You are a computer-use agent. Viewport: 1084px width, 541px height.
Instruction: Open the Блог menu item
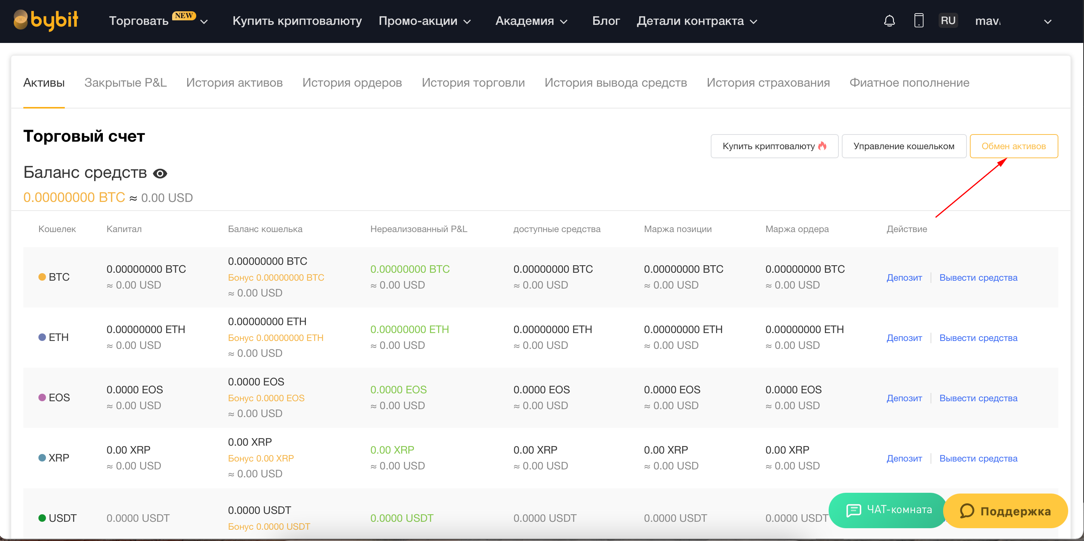click(606, 21)
